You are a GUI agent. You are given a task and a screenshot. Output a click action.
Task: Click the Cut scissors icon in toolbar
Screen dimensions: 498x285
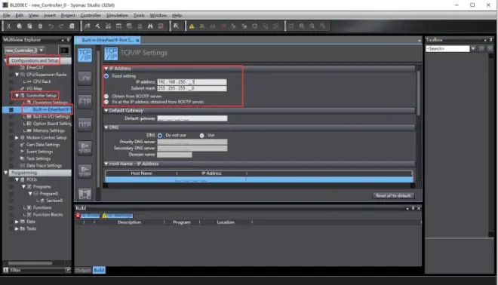[x=8, y=26]
